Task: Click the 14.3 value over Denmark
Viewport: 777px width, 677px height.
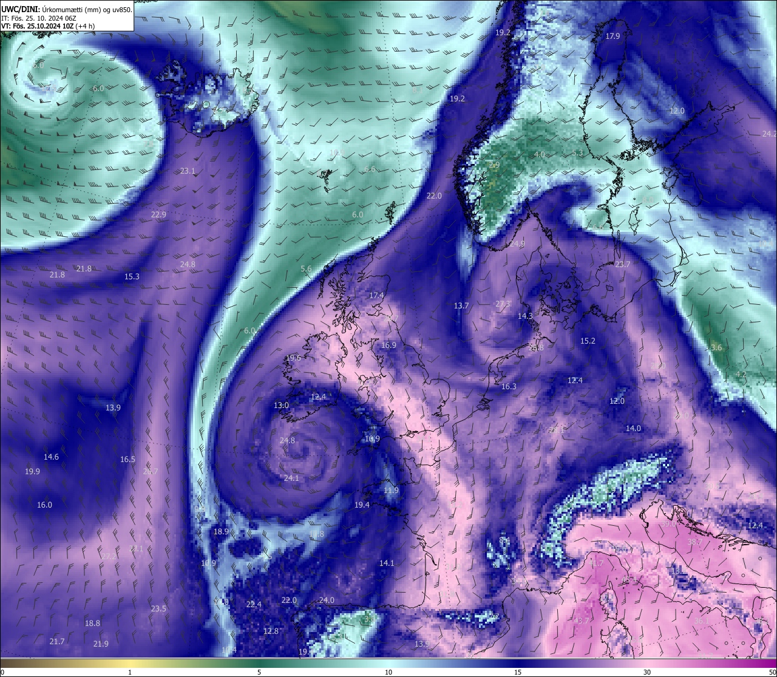Action: 525,316
